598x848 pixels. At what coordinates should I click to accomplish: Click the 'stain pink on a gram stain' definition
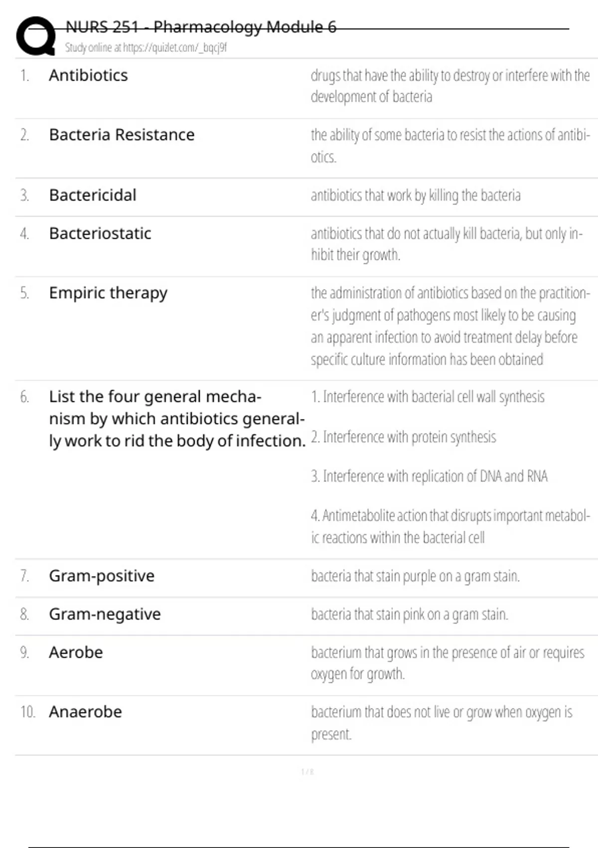[410, 615]
